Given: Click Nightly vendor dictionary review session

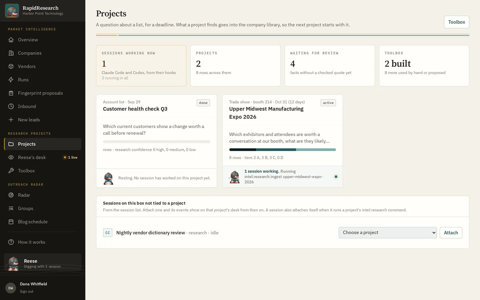Looking at the screenshot, I should point(151,233).
